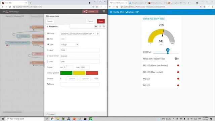The image size is (215, 121).
Task: Switch to the Delta PLC ModbusTCP flow tab
Action: [15, 16]
